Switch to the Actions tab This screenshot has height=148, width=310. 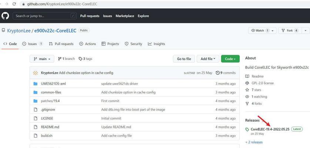[88, 44]
